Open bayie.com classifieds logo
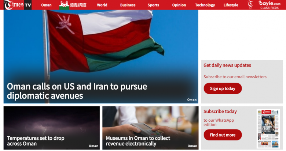The width and height of the screenshot is (286, 151). point(269,5)
